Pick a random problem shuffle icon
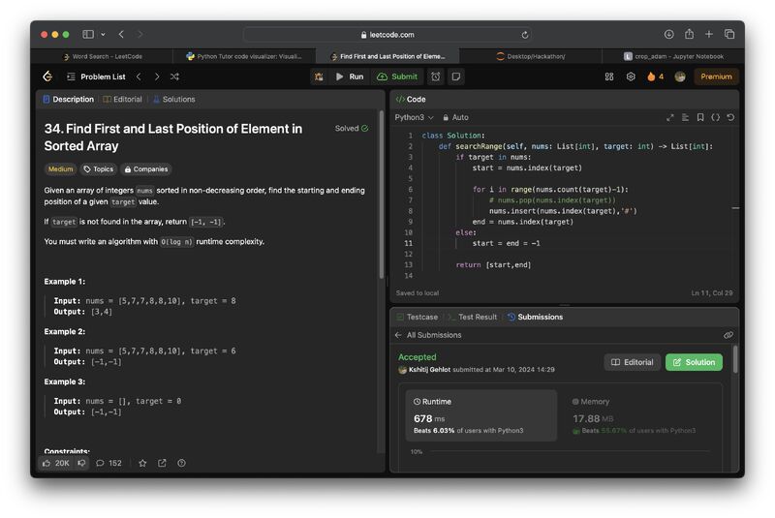The height and width of the screenshot is (518, 775). click(x=174, y=76)
